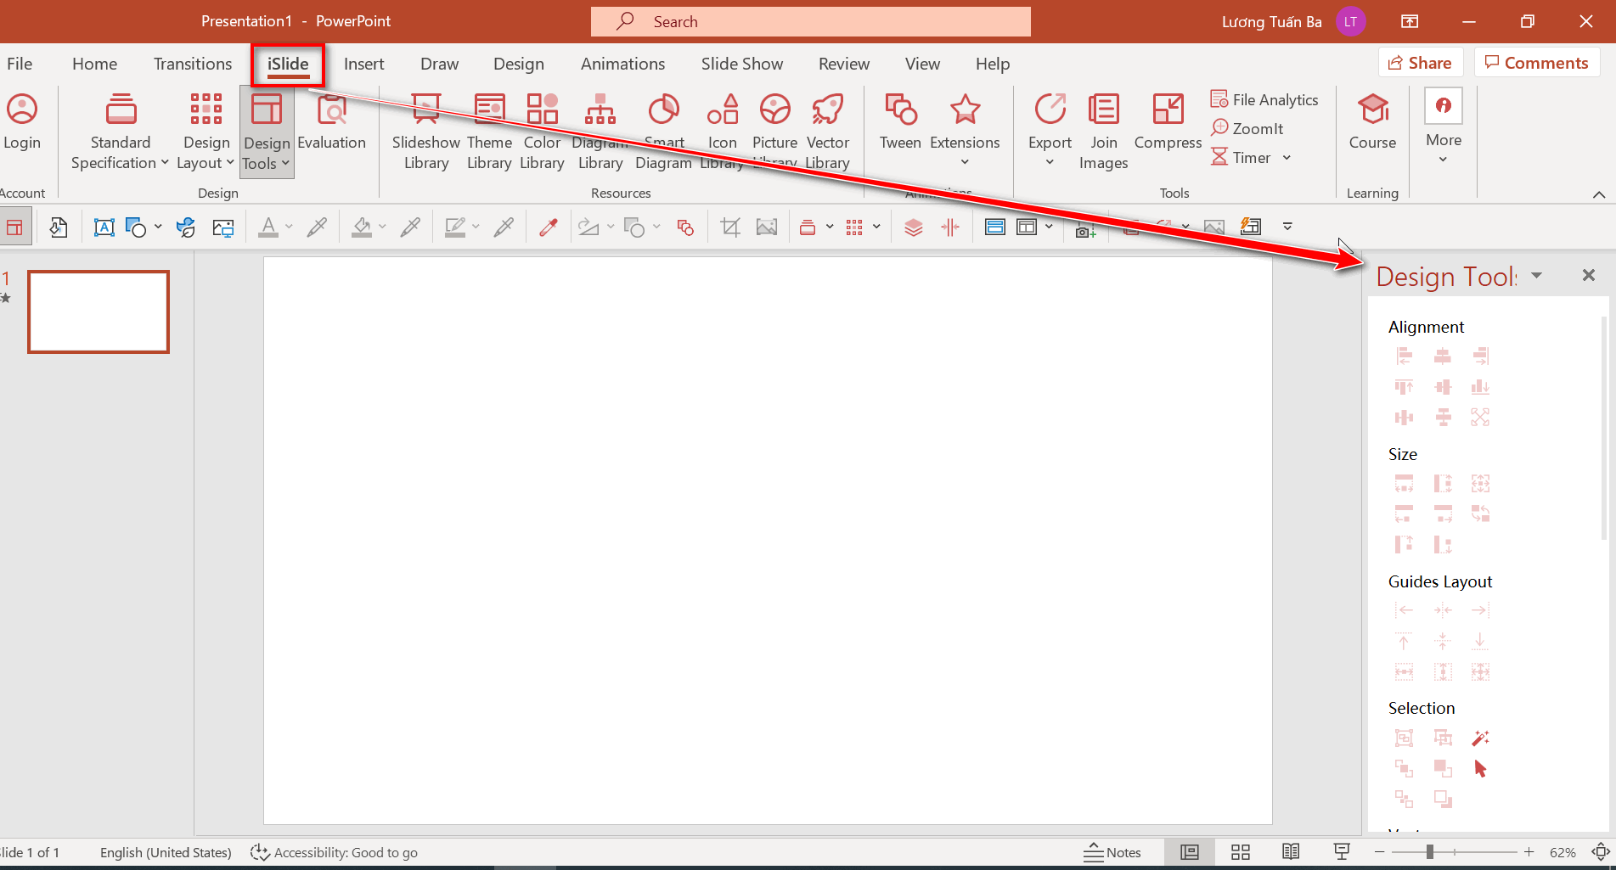1616x870 pixels.
Task: Toggle the Notes pane in status bar
Action: tap(1112, 852)
